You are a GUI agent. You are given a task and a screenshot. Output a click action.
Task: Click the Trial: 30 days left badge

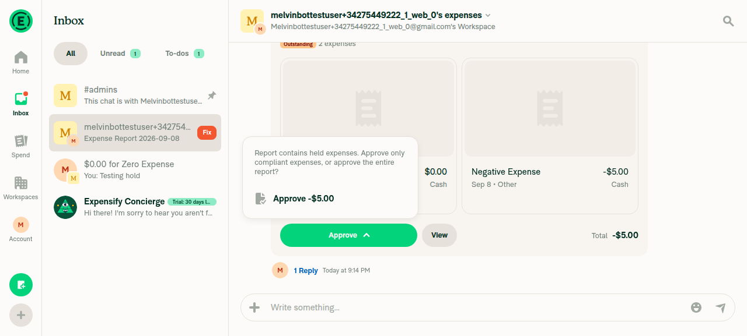pos(192,202)
